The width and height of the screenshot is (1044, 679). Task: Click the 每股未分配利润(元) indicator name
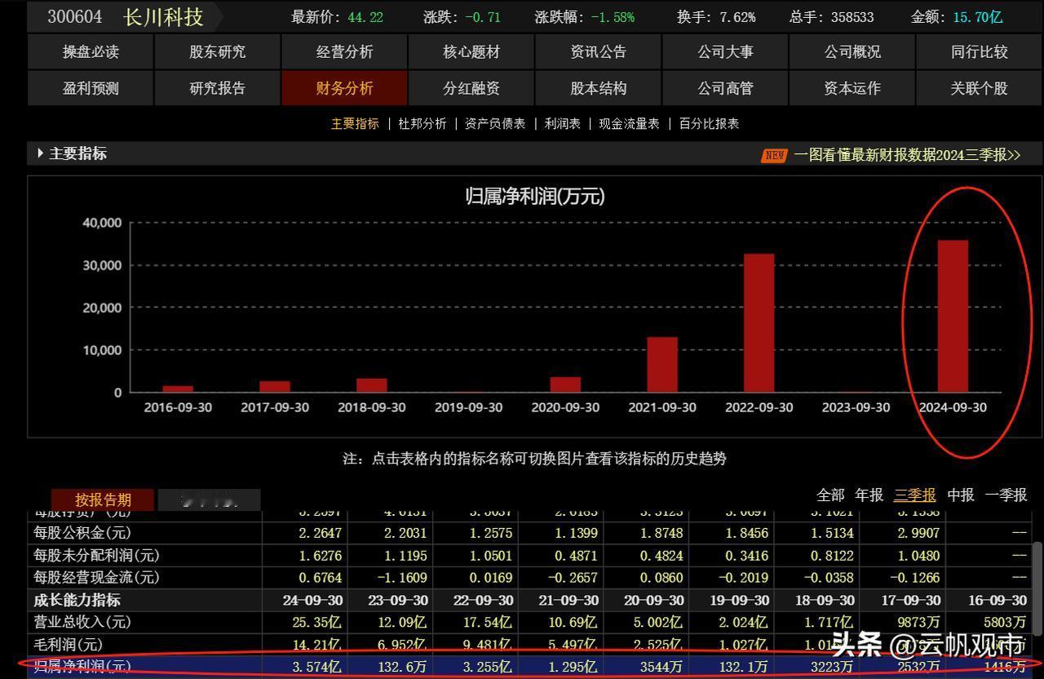96,555
